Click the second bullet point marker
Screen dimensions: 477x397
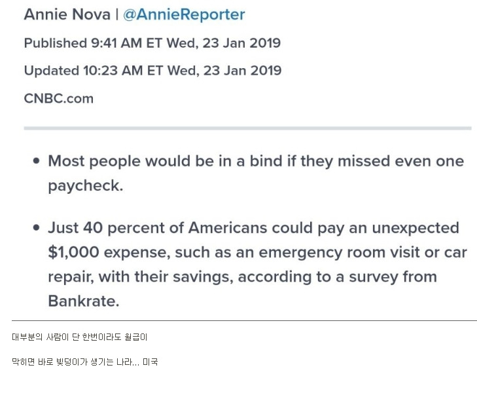click(x=36, y=229)
